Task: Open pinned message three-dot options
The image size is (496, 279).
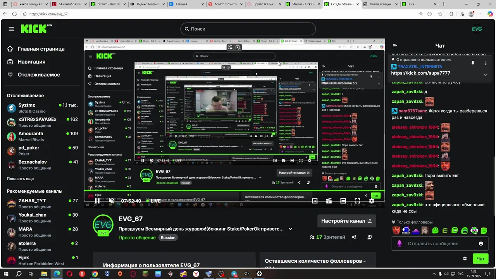Action: 486,63
